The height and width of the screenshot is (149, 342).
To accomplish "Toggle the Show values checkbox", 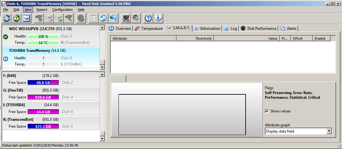I will click(x=267, y=111).
